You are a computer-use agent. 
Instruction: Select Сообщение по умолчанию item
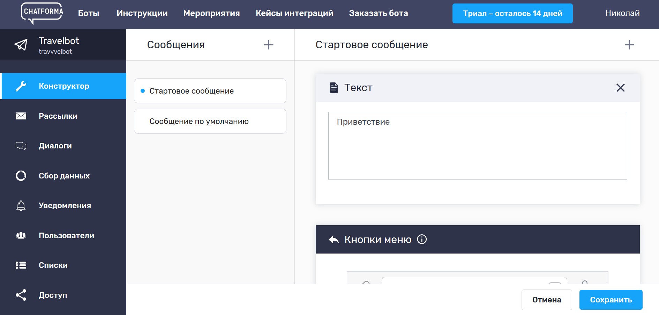tap(210, 121)
